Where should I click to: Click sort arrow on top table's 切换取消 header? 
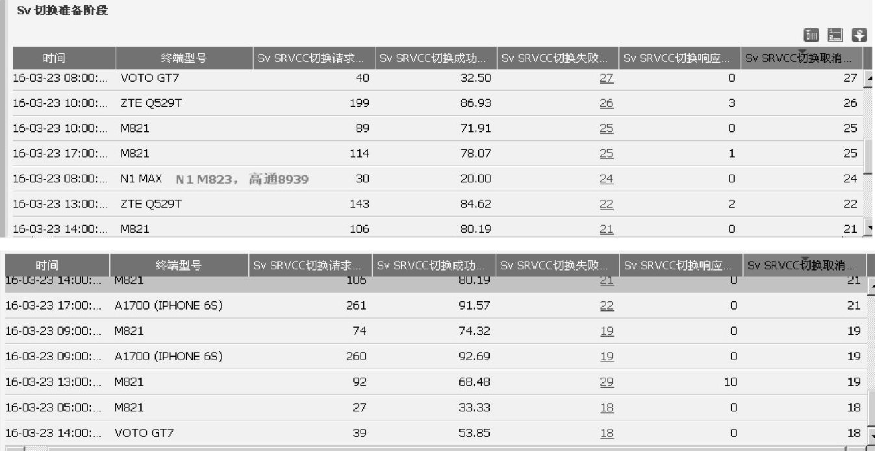tap(802, 52)
